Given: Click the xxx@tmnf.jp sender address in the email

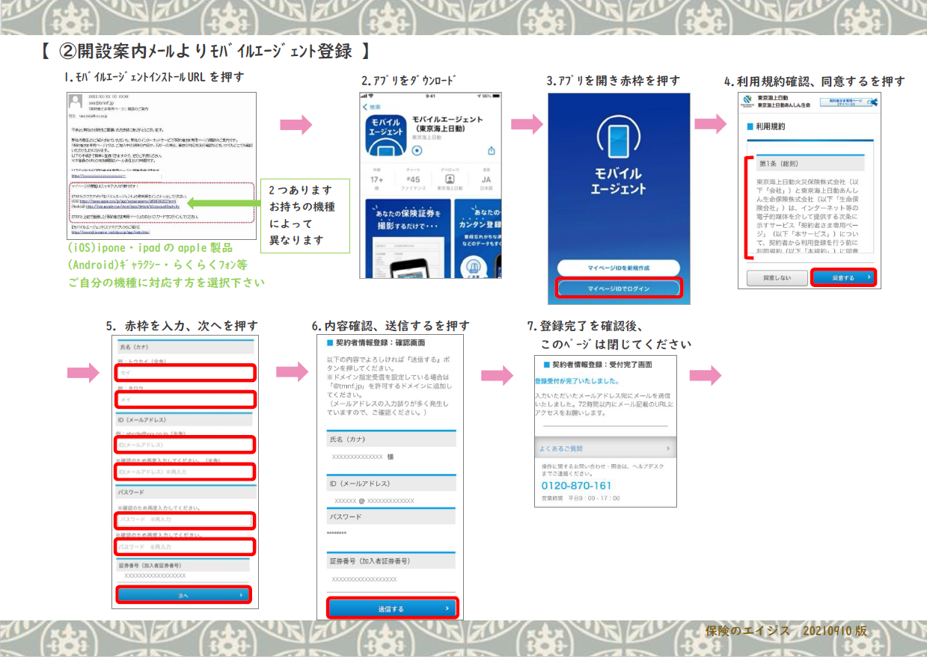Looking at the screenshot, I should (102, 103).
